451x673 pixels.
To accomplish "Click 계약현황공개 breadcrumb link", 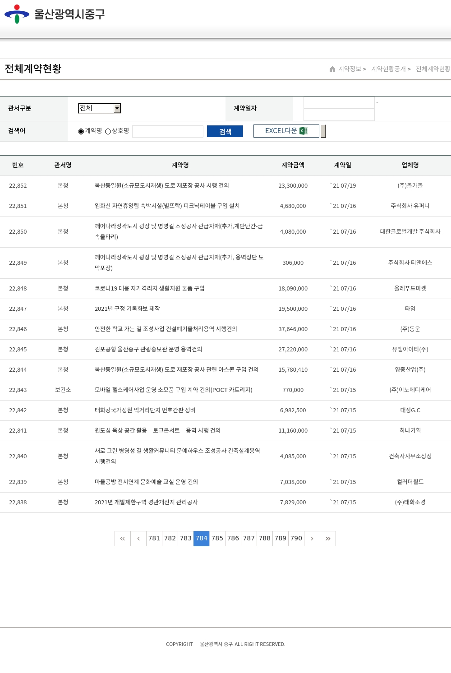I will (388, 69).
